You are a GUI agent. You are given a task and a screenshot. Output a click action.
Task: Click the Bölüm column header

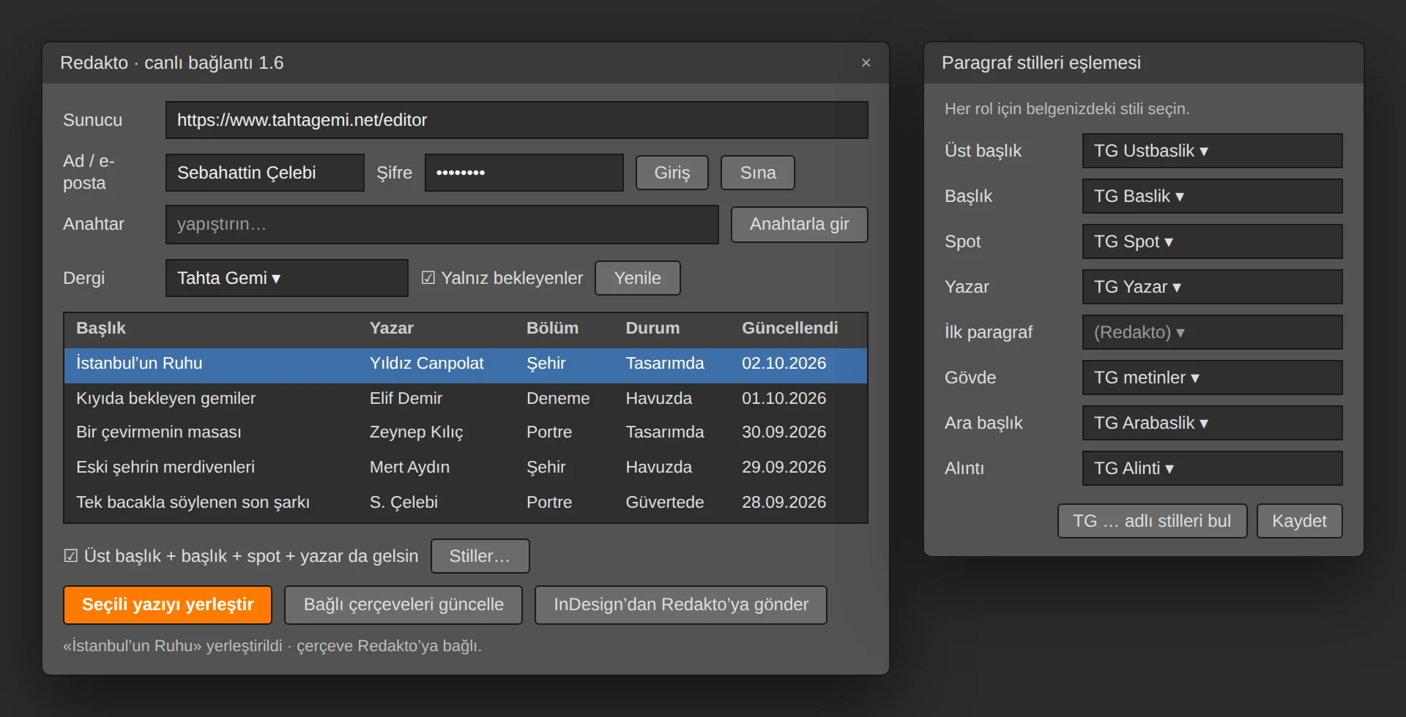point(552,328)
